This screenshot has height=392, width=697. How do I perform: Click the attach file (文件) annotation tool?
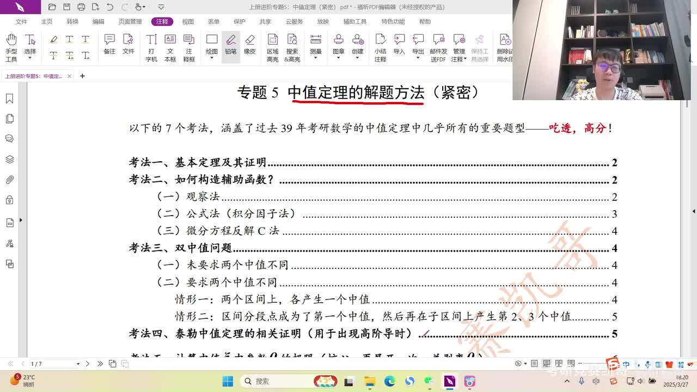128,44
